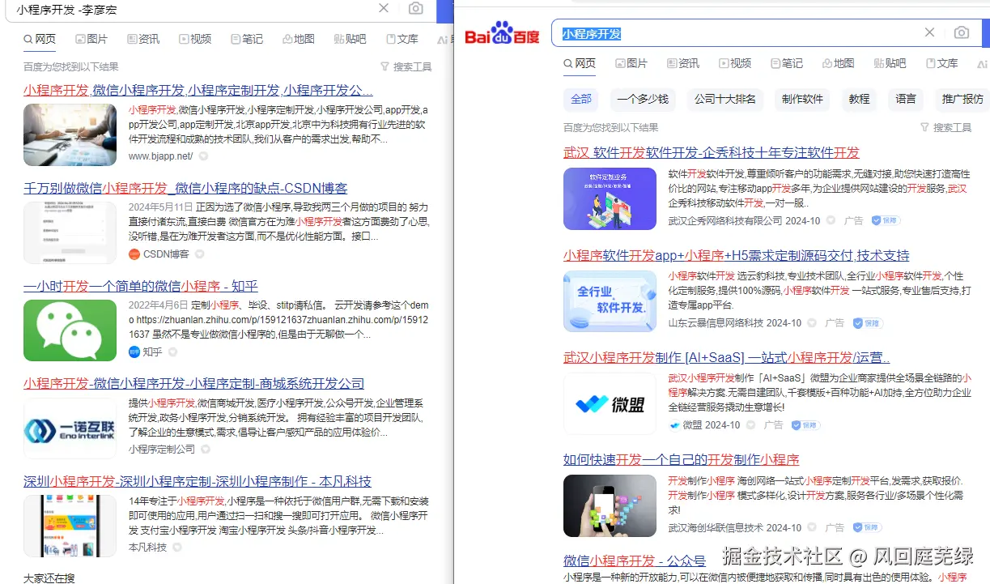
Task: Switch to 图片 tab in left window
Action: click(x=91, y=39)
